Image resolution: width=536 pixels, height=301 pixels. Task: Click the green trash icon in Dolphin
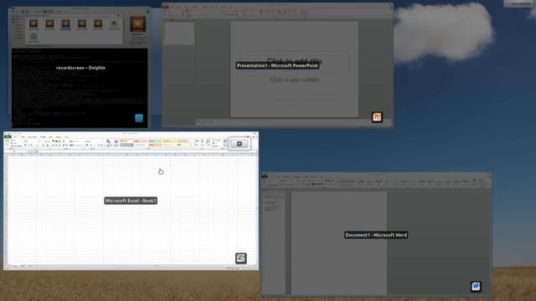click(33, 37)
